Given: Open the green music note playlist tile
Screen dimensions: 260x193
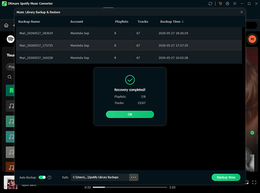Looking at the screenshot, I should 10,121.
